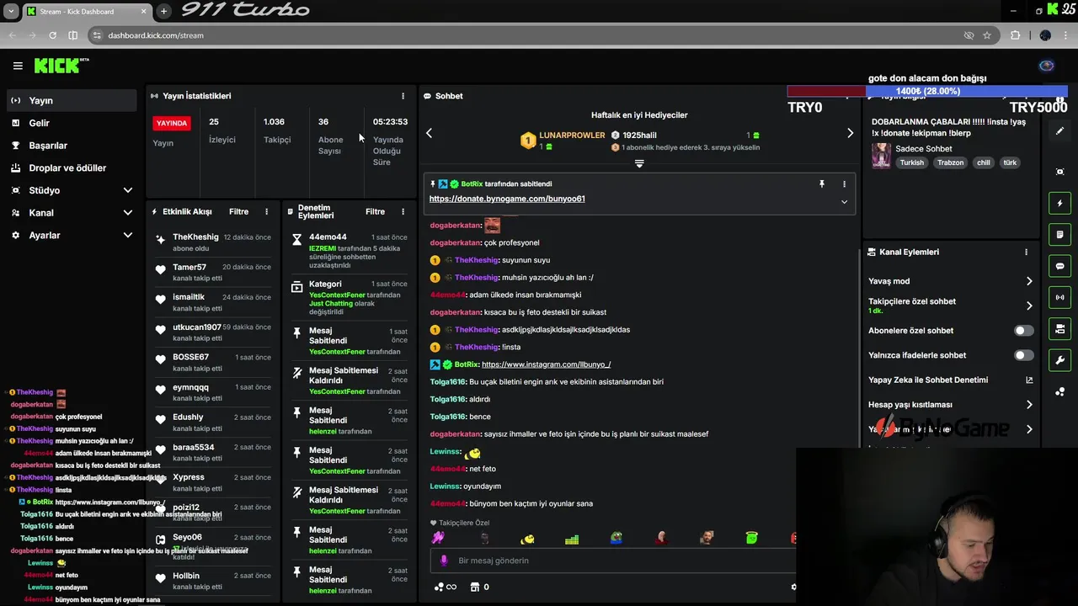
Task: Click the lightning bolt icon in right toolbar
Action: tap(1059, 203)
